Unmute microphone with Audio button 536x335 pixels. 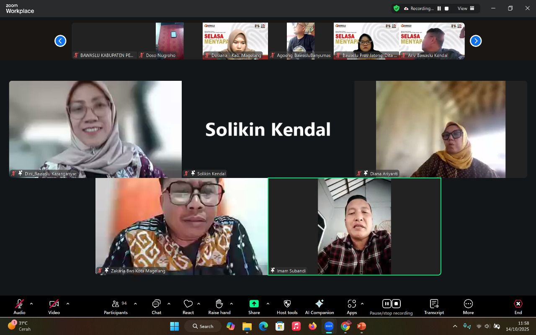click(x=19, y=307)
